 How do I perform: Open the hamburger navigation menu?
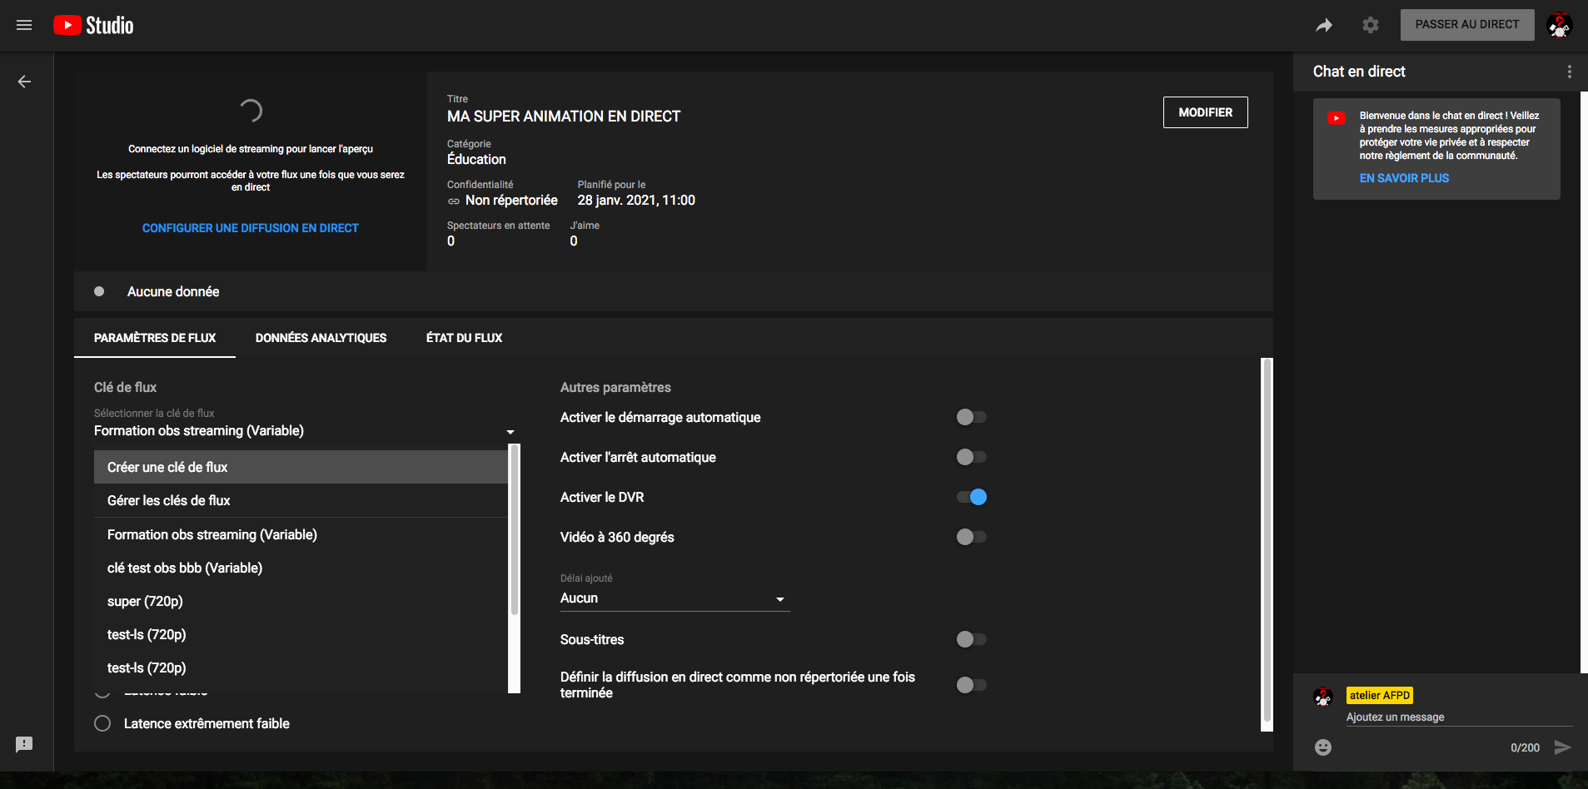(x=24, y=25)
